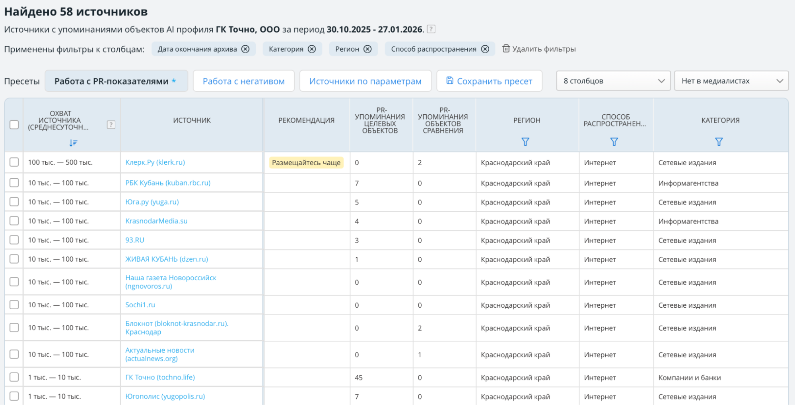Open the filter icon in Регион column
Viewport: 795px width, 405px height.
(525, 142)
